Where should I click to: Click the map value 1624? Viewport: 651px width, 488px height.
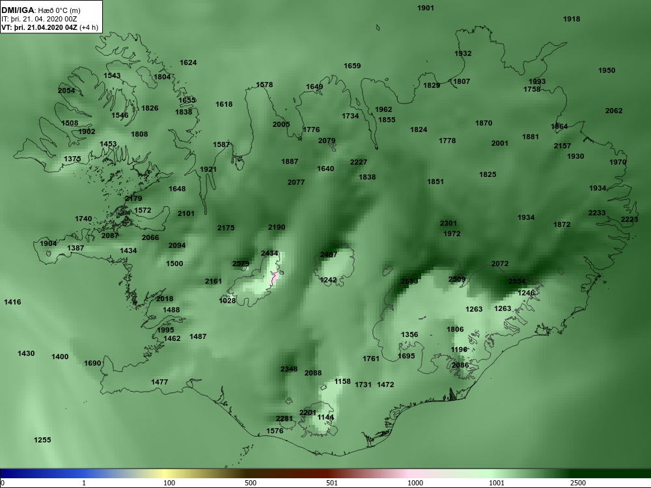[x=188, y=62]
